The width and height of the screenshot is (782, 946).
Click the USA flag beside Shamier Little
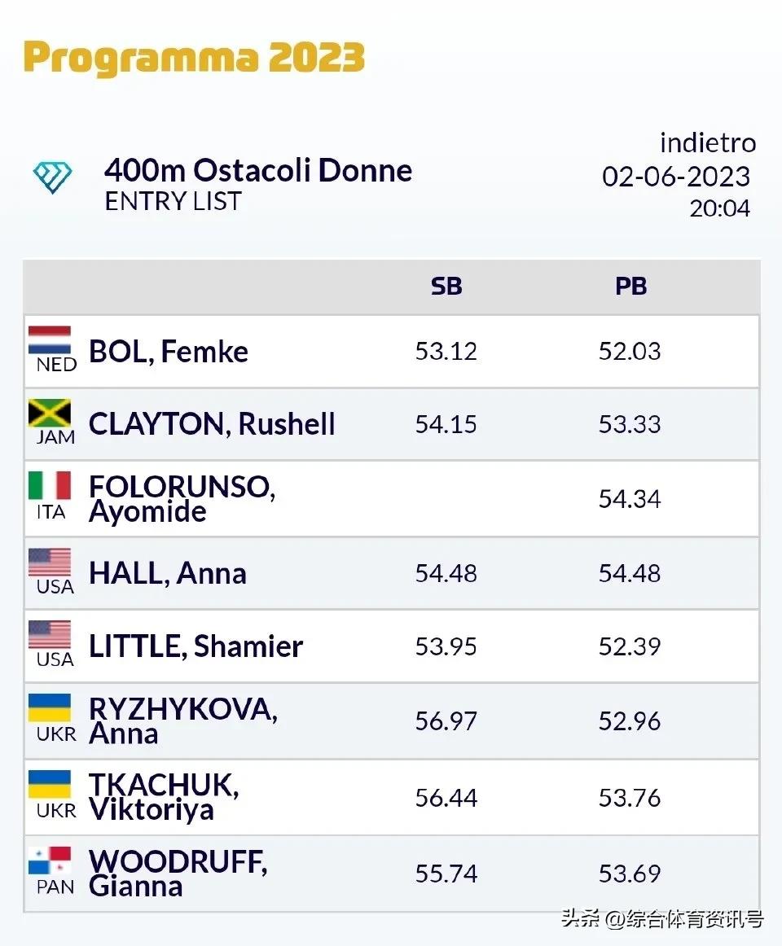50,636
